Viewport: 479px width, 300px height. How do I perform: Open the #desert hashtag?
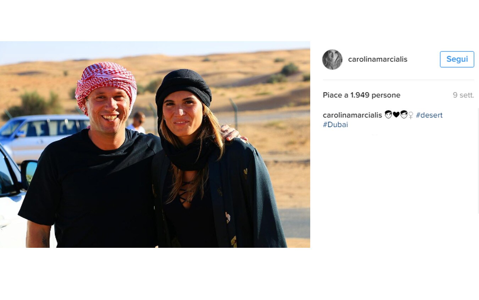point(429,115)
